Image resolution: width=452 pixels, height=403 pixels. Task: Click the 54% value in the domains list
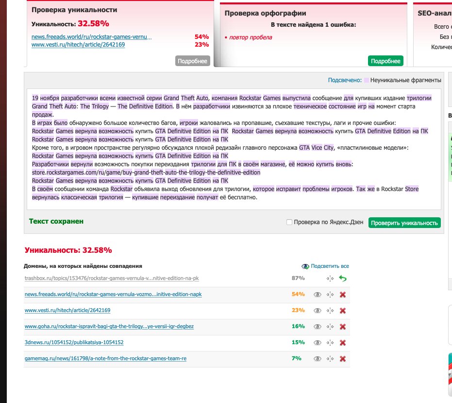click(298, 294)
